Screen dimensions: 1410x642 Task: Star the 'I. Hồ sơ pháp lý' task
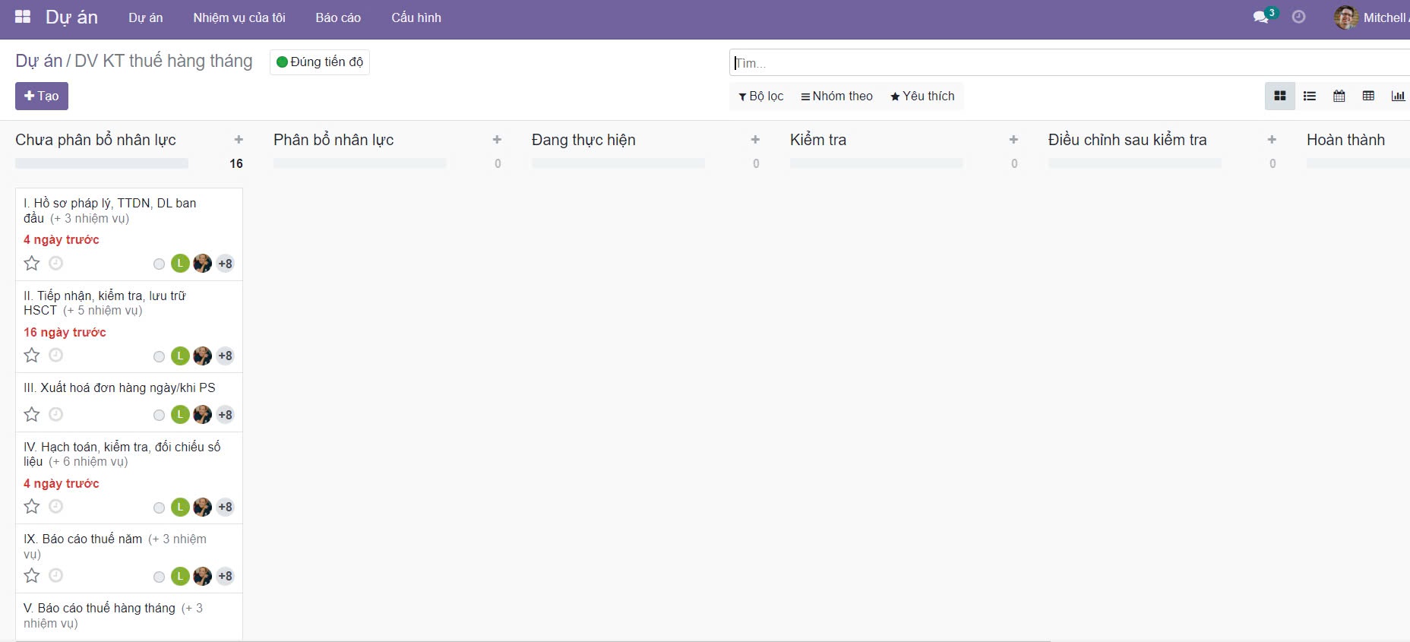pyautogui.click(x=32, y=264)
